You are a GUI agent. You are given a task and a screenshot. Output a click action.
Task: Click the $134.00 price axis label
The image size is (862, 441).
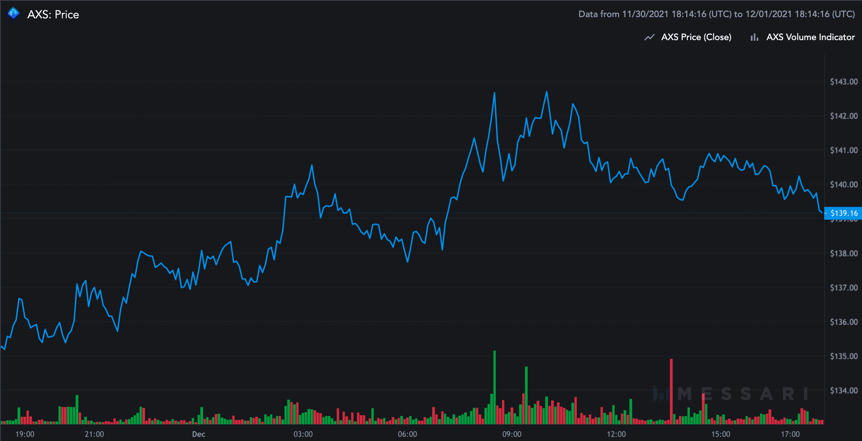coord(844,390)
